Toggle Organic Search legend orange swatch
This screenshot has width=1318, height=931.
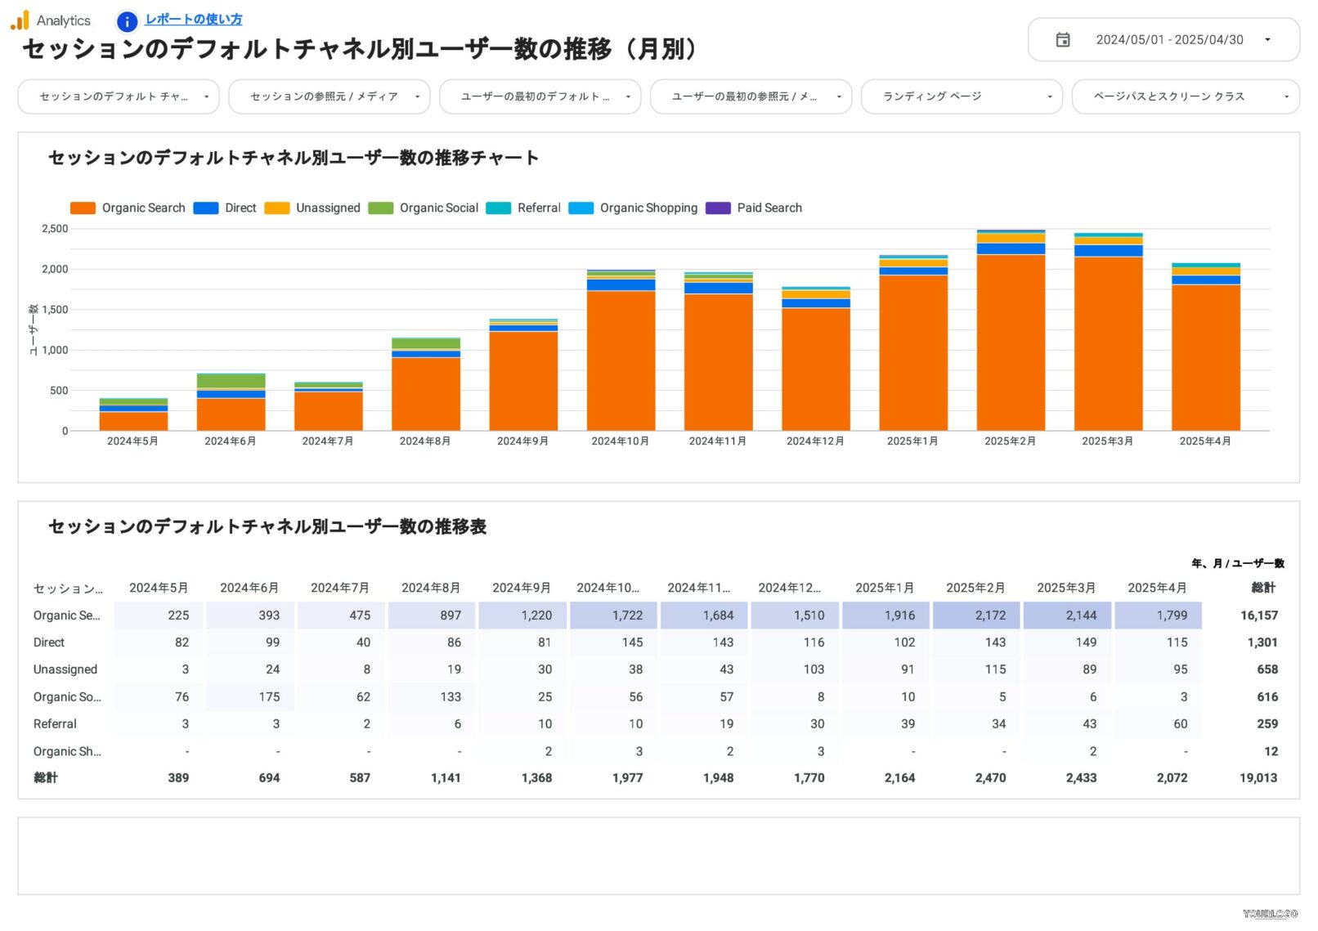[83, 208]
